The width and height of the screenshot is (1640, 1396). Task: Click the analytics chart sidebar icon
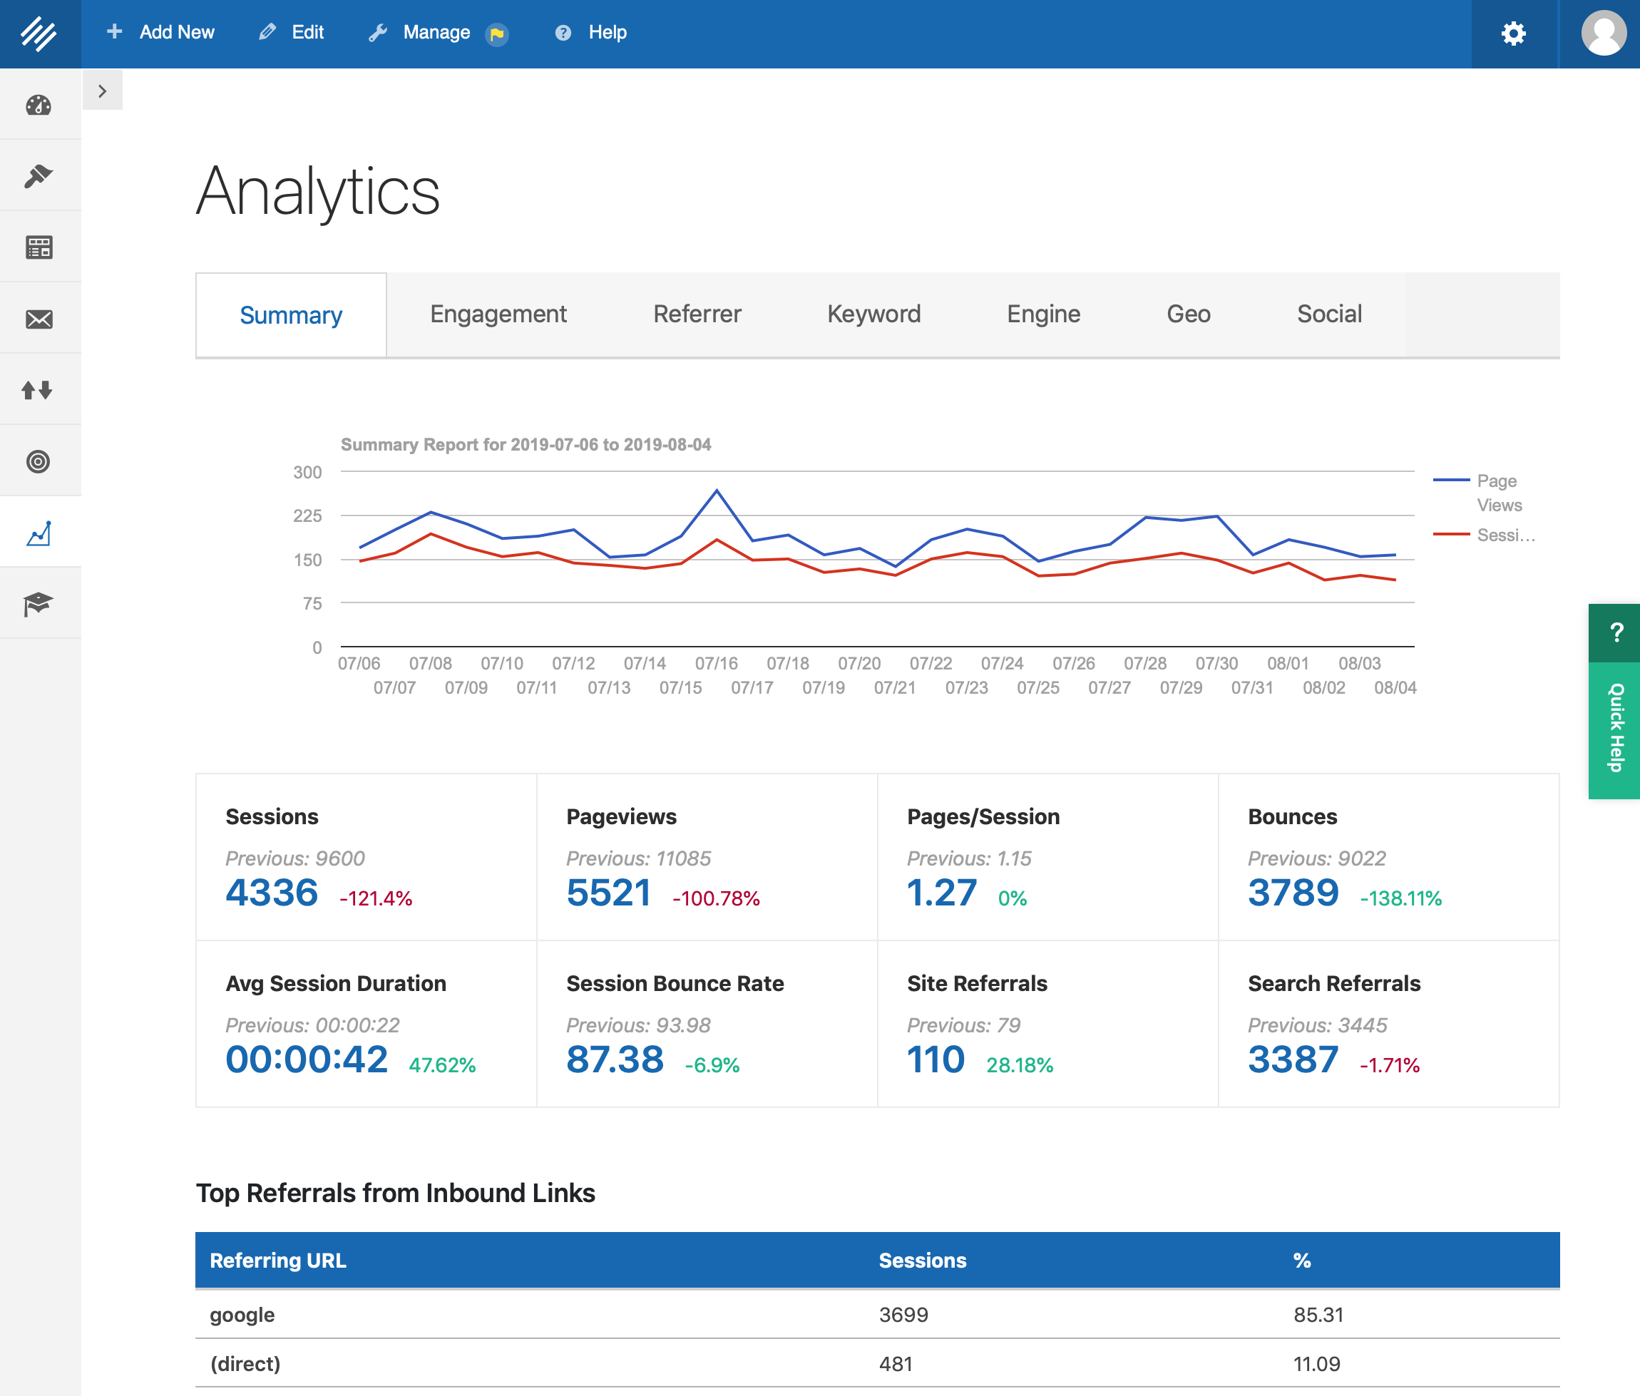(x=39, y=533)
